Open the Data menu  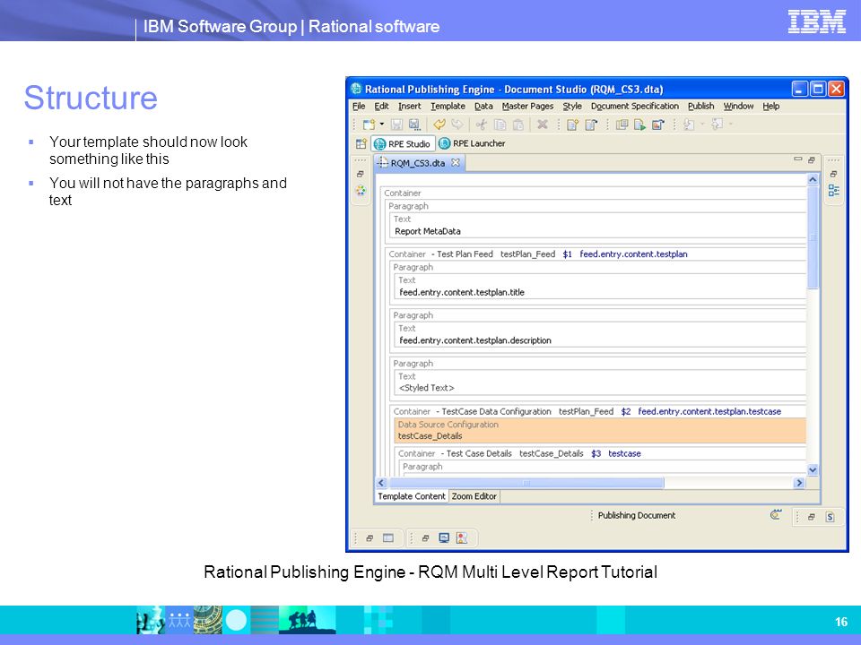point(483,107)
